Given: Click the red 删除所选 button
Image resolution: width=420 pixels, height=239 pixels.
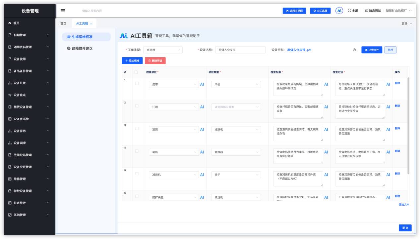Looking at the screenshot, I should coord(155,61).
